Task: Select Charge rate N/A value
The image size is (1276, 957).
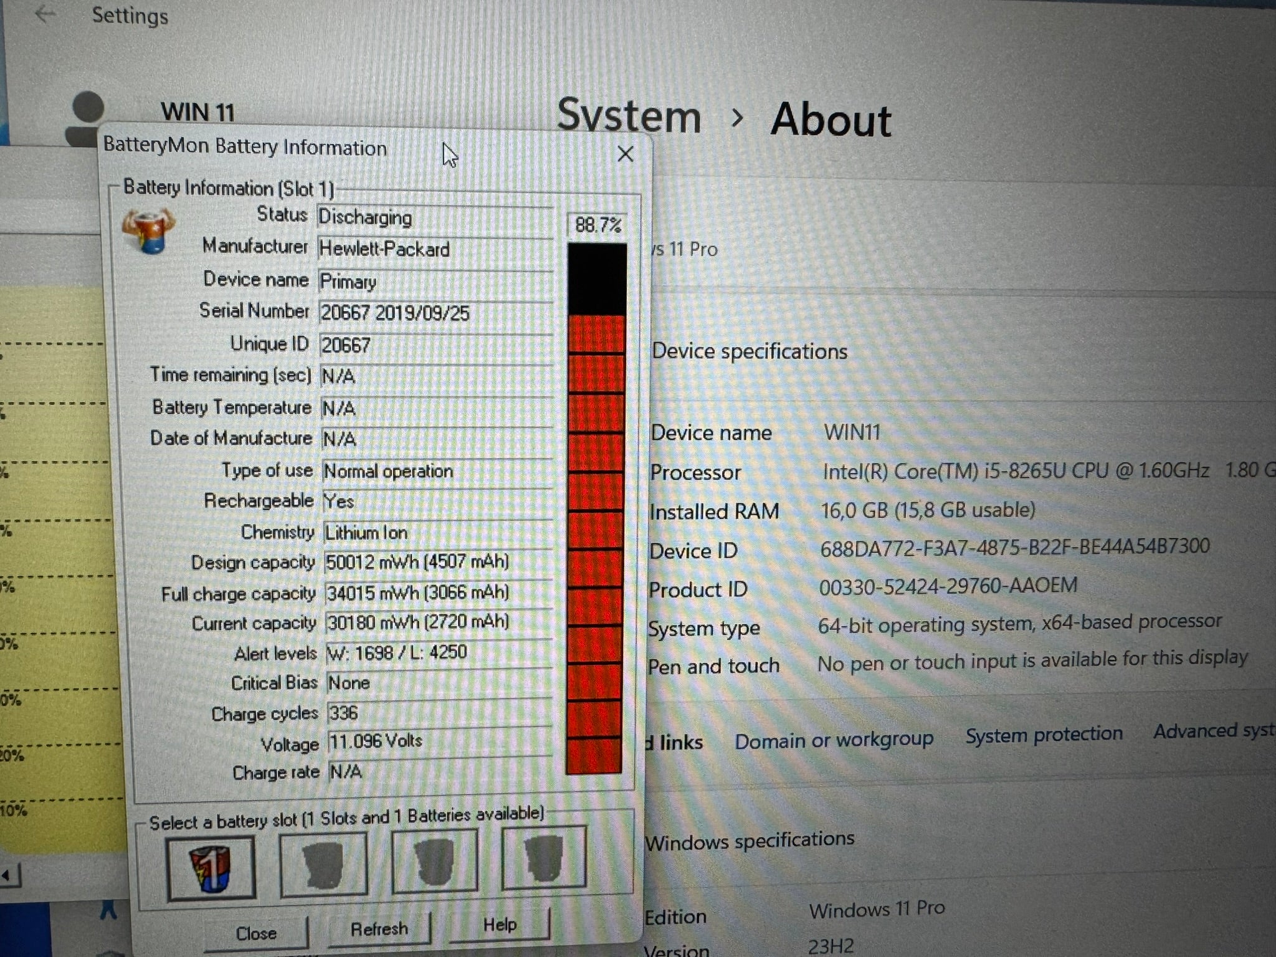Action: [440, 772]
